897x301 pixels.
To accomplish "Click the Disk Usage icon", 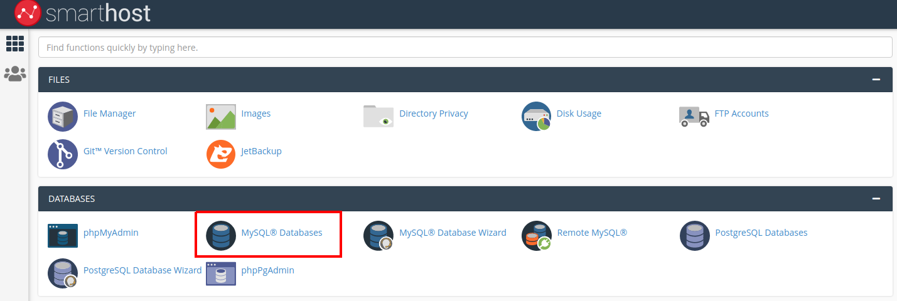I will [537, 116].
